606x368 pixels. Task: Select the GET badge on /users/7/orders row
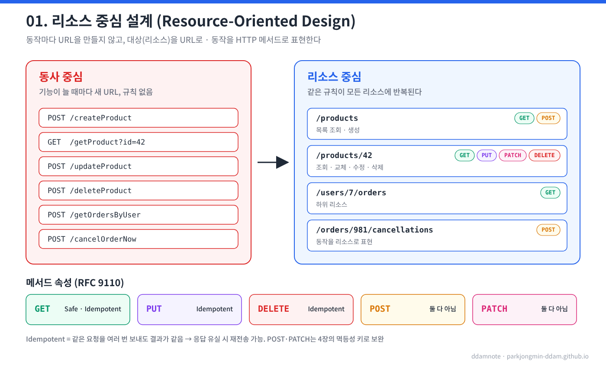point(550,193)
